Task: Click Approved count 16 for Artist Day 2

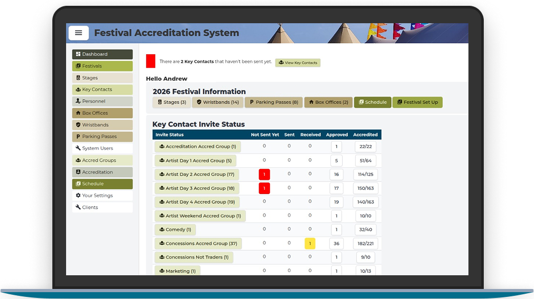Action: pos(336,175)
